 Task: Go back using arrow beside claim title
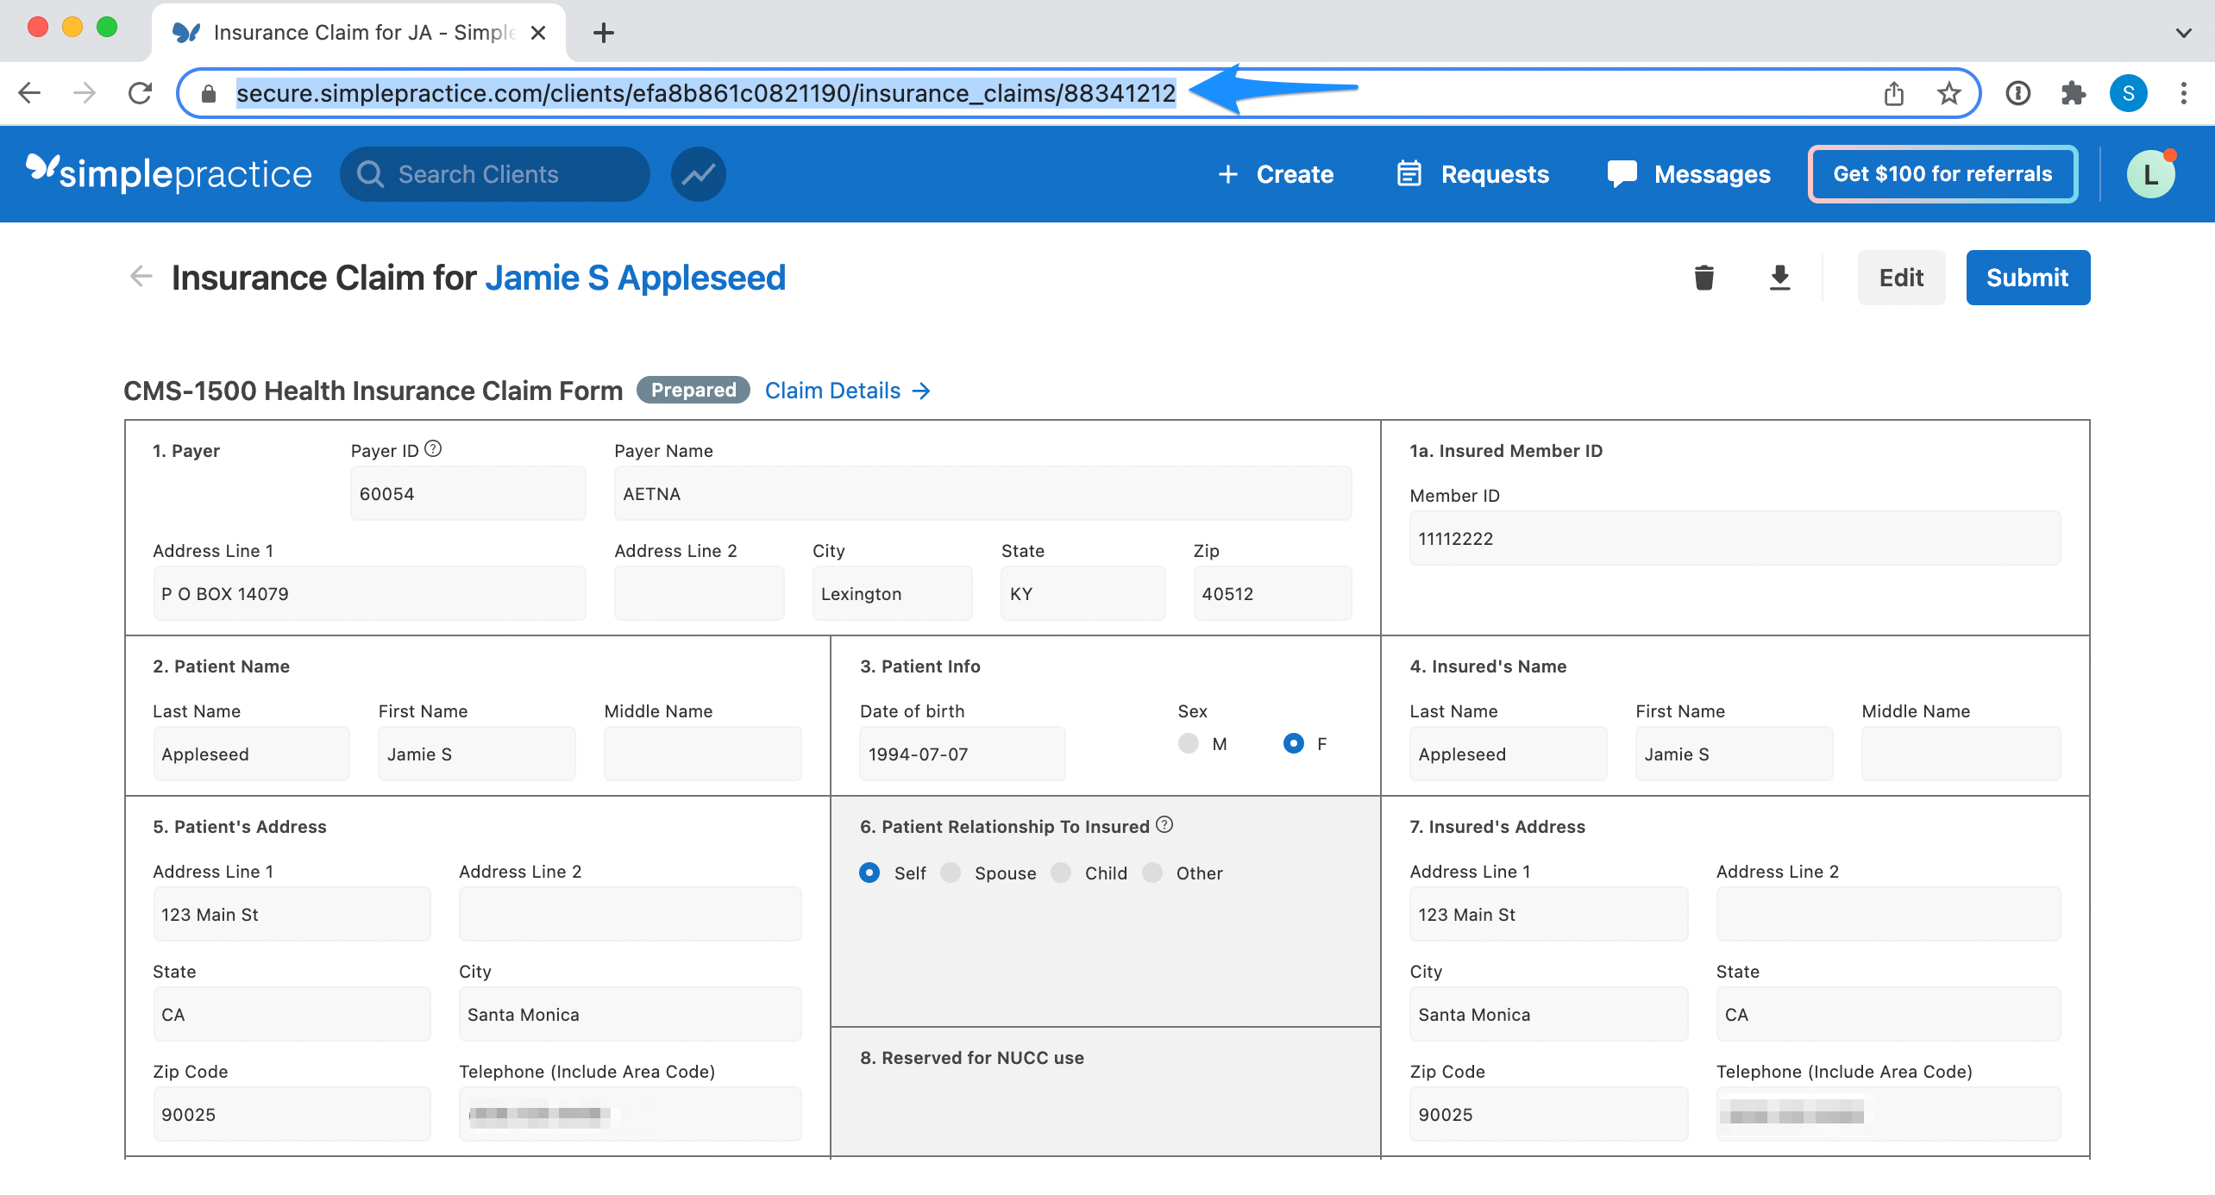tap(141, 277)
